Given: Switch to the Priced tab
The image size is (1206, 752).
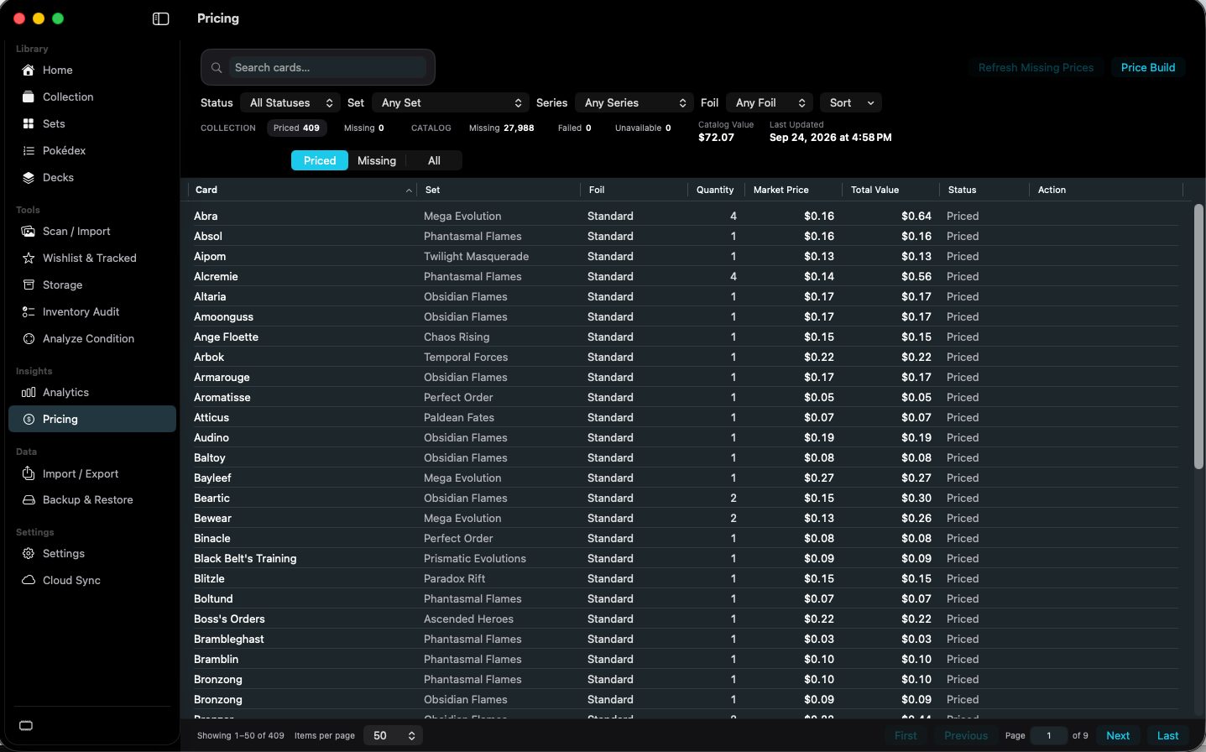Looking at the screenshot, I should [x=320, y=160].
